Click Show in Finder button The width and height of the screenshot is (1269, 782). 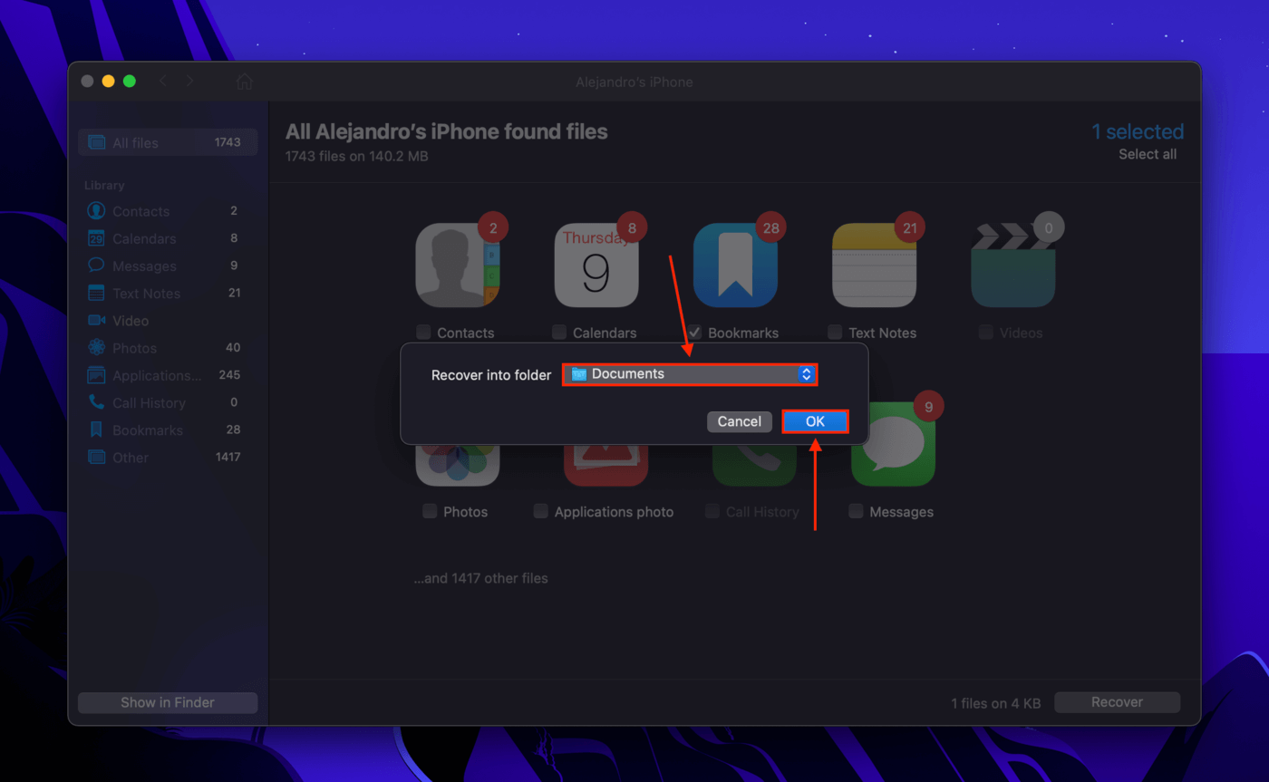[x=168, y=702]
